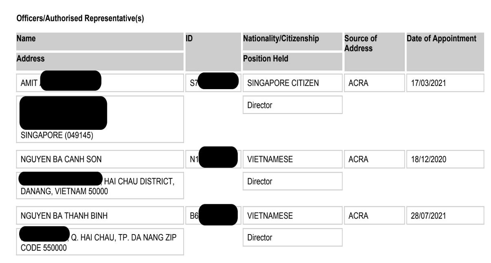Click the address box containing SINGAPORE (049145)
The width and height of the screenshot is (491, 263).
pos(100,119)
